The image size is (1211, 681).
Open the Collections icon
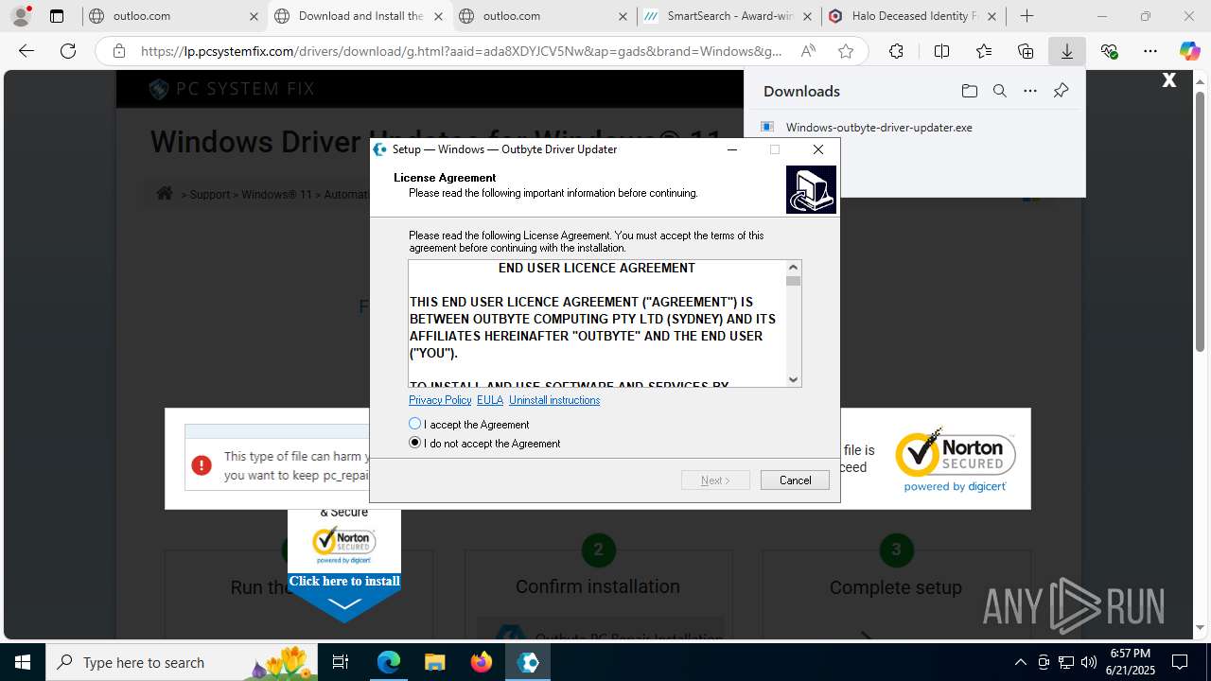tap(1026, 51)
